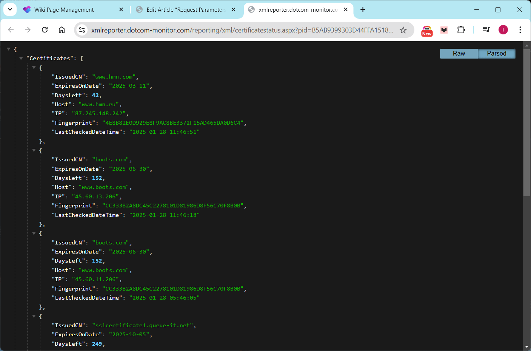
Task: Click the IP "45.60.13.206"
Action: [95, 196]
